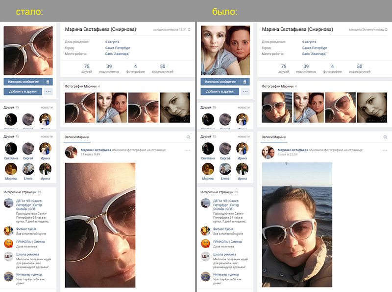392x292 pixels.
Task: Open large two-faces profile photo in было panel
Action: click(225, 50)
